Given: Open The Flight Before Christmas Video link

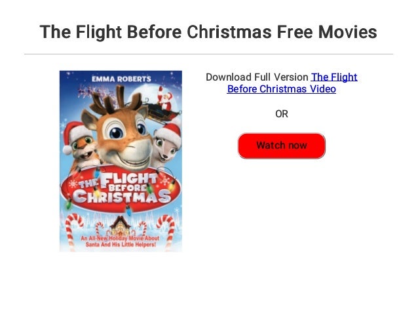Looking at the screenshot, I should [x=292, y=83].
